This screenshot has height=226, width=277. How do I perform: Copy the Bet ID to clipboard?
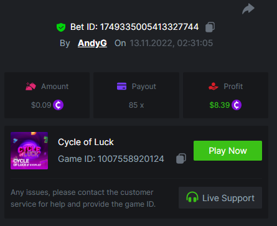(x=210, y=27)
